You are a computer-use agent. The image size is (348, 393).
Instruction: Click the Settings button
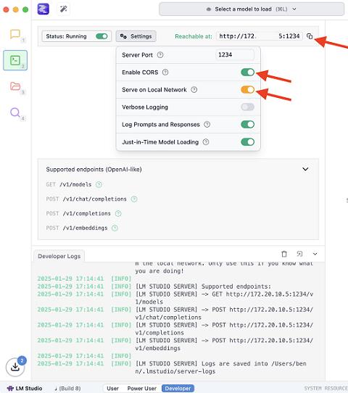(136, 36)
